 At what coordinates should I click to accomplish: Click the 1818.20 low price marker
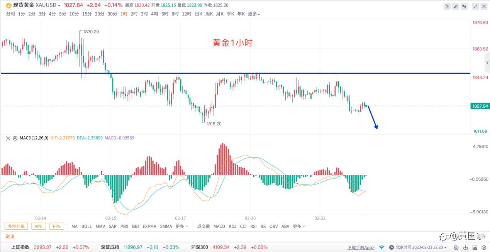tap(214, 124)
